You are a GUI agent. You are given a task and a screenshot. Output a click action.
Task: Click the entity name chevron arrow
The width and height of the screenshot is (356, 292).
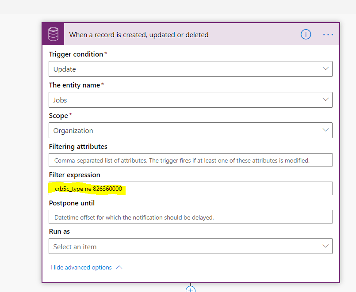coord(325,100)
